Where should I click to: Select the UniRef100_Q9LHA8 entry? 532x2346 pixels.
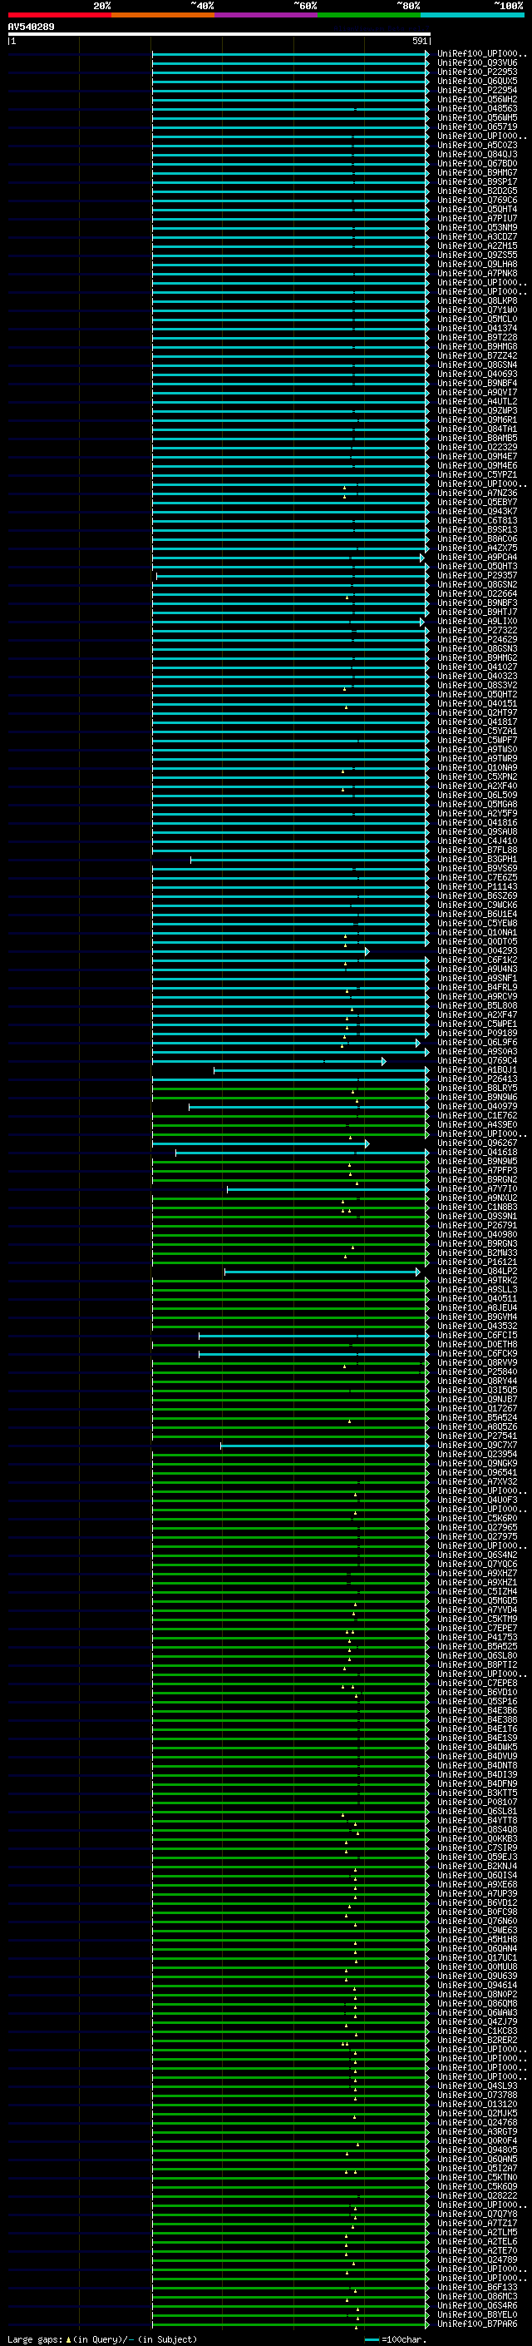click(477, 264)
